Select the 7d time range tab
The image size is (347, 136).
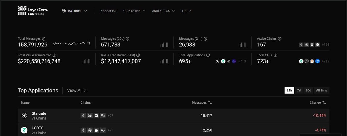pos(299,90)
